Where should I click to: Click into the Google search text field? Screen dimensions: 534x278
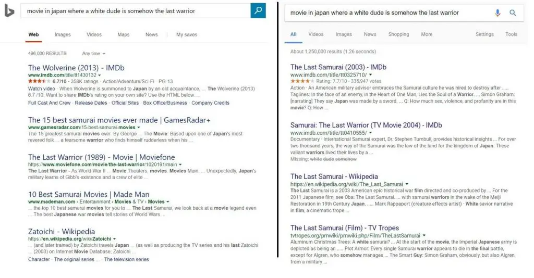[386, 13]
